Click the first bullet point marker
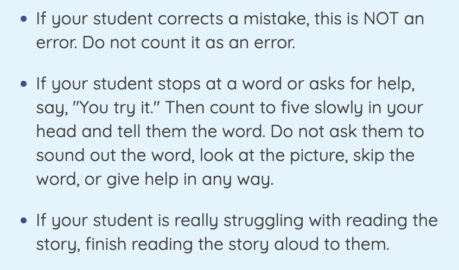 (24, 19)
